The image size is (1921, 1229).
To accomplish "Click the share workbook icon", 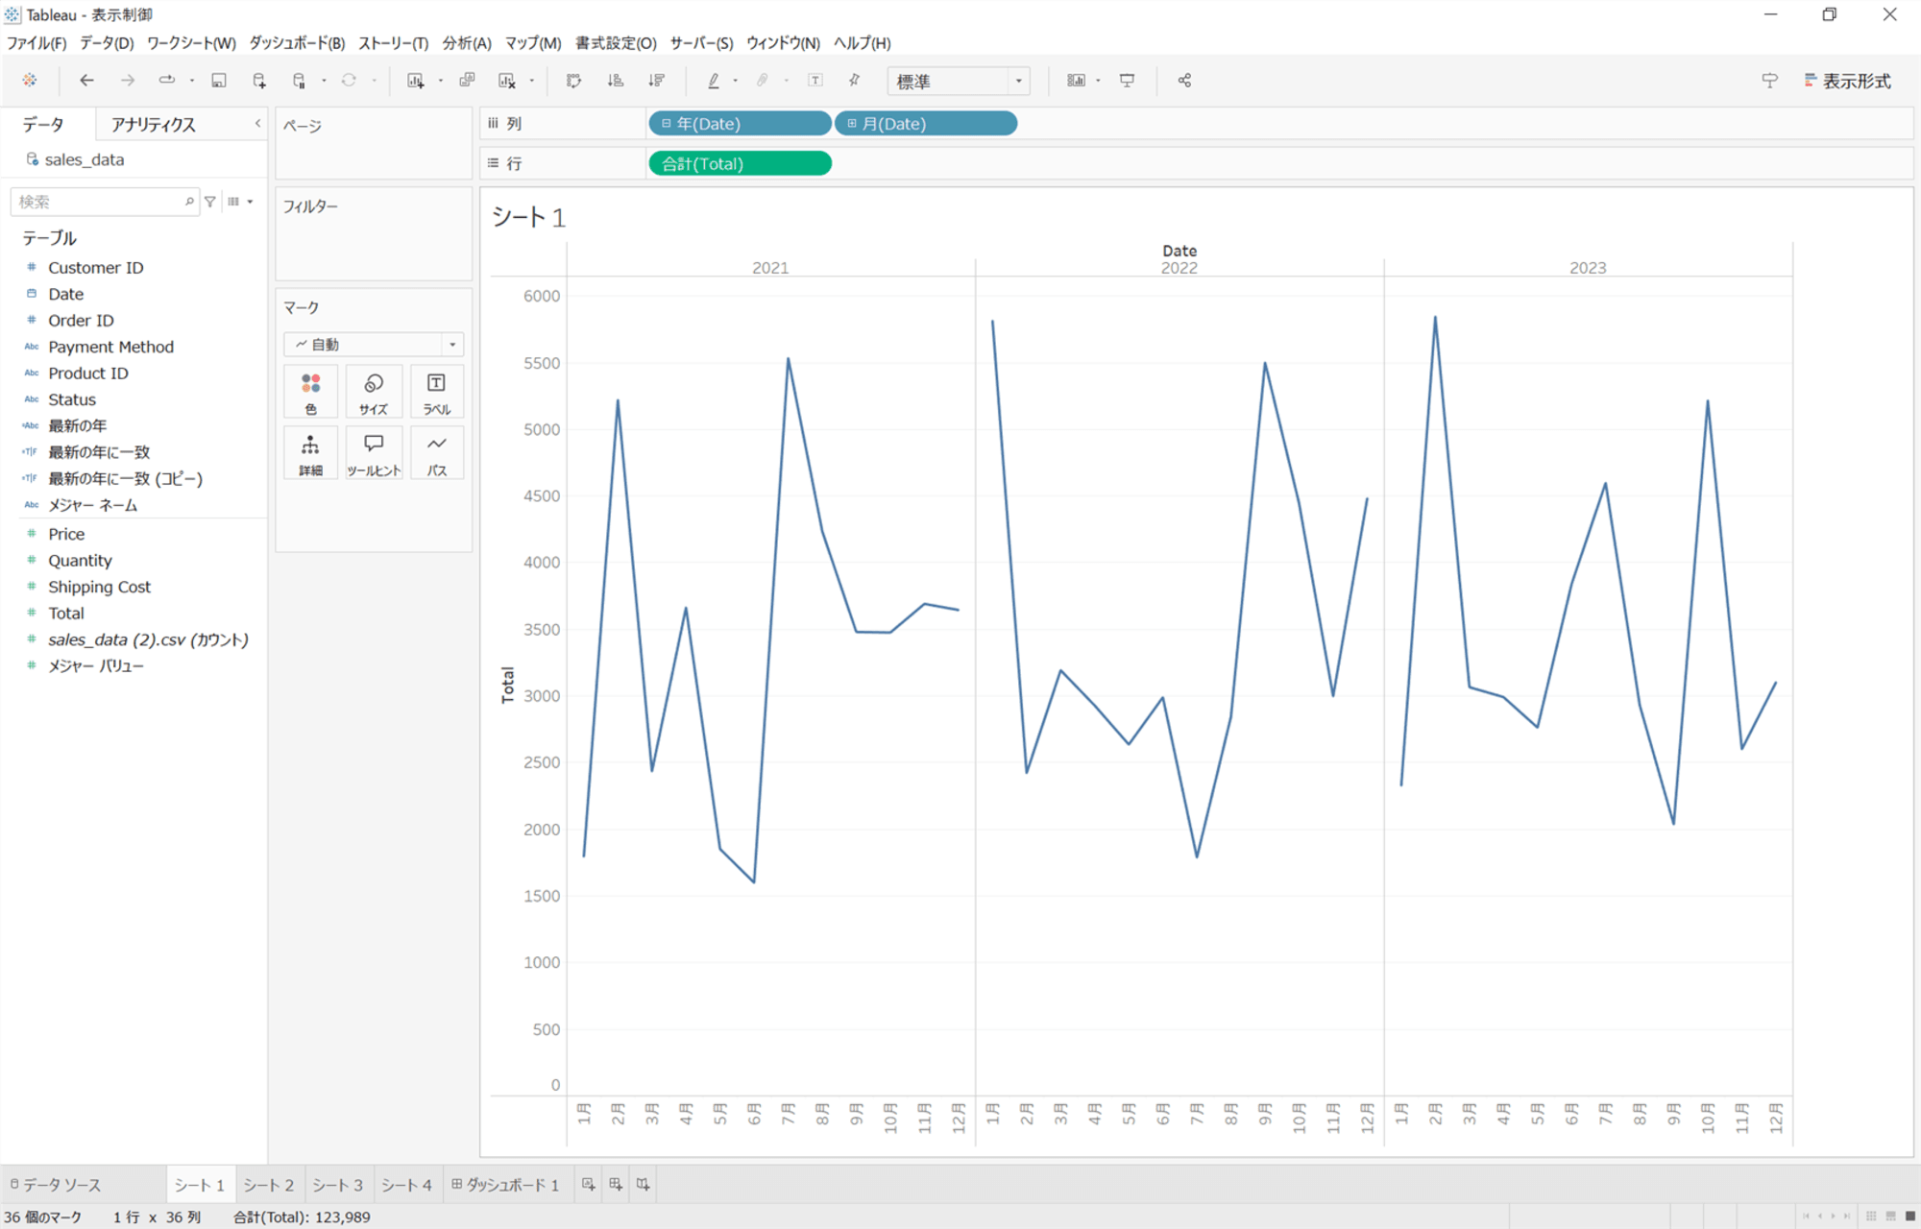I will click(1184, 81).
